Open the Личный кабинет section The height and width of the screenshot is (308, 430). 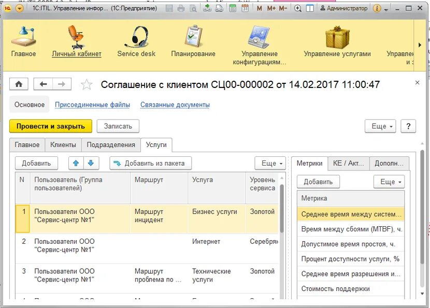click(x=77, y=41)
